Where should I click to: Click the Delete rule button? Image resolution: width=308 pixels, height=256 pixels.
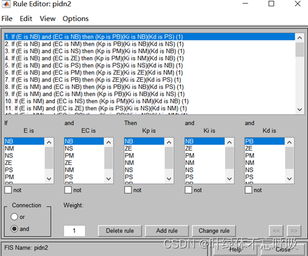[x=120, y=231]
